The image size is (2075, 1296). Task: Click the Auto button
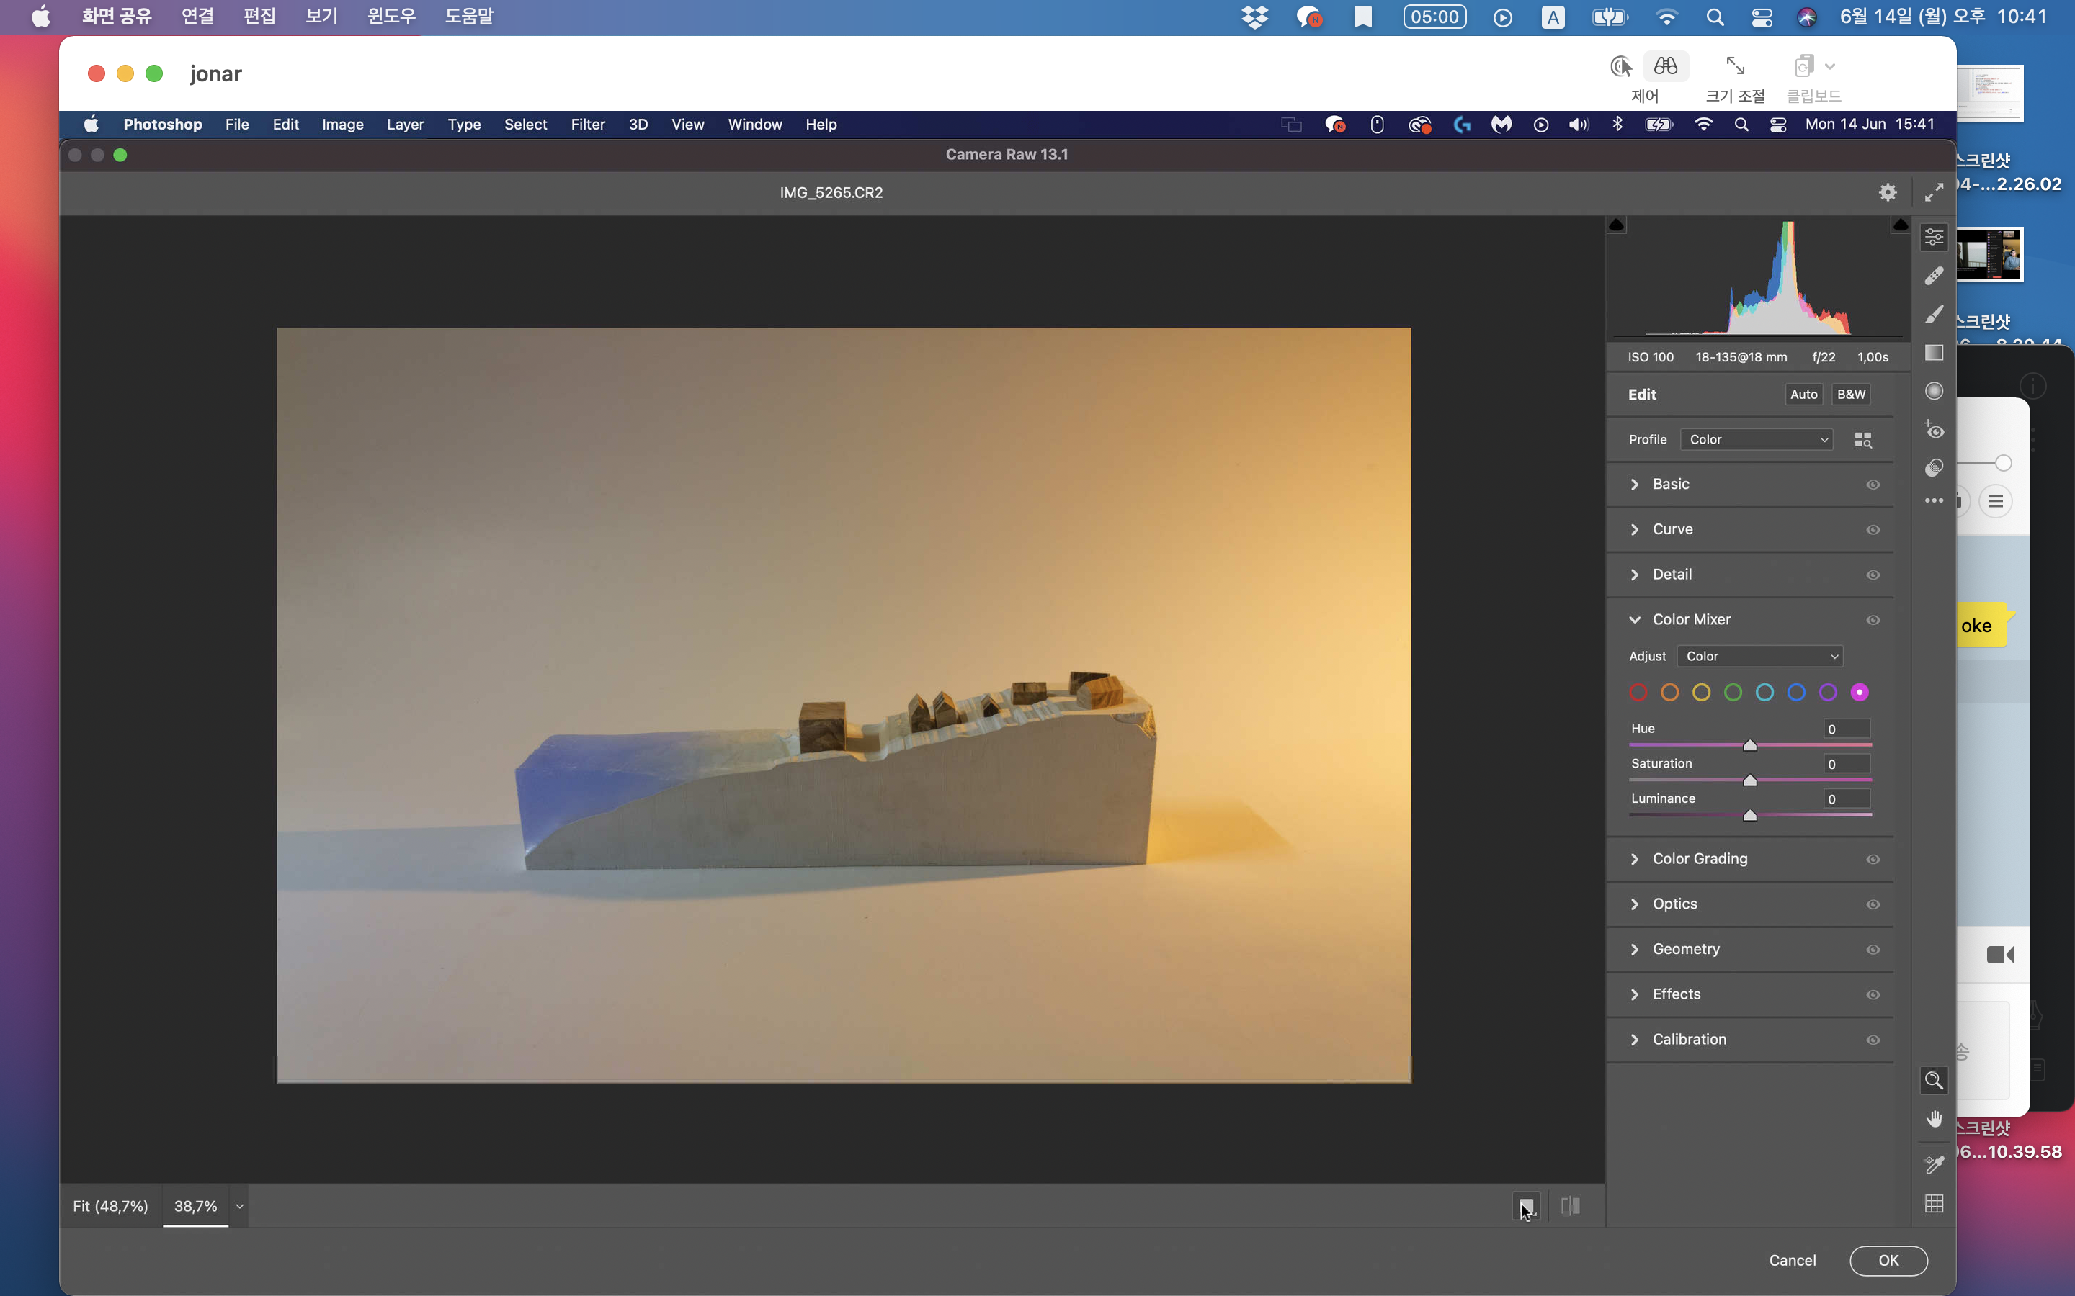tap(1803, 395)
